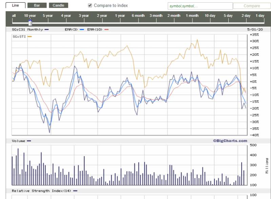Viewport: 271px width, 199px height.
Task: Click the Millions volume axis label
Action: [x=267, y=166]
